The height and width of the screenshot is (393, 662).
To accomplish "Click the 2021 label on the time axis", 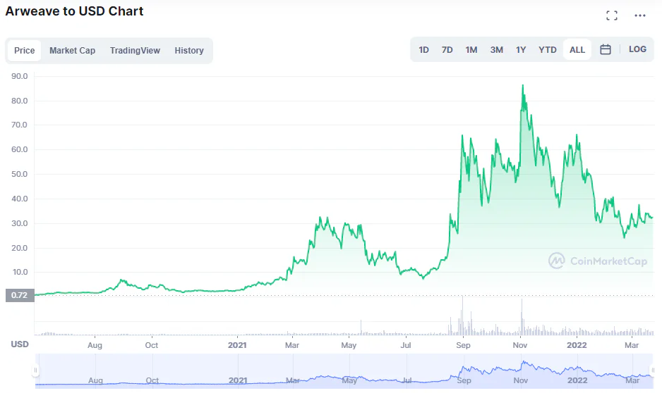I will pyautogui.click(x=237, y=345).
